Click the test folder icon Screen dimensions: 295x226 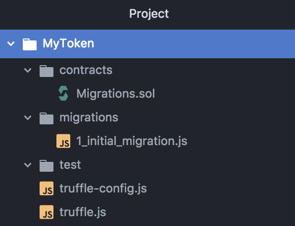pos(47,166)
